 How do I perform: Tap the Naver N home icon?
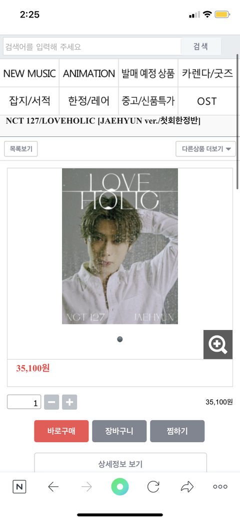(x=19, y=487)
